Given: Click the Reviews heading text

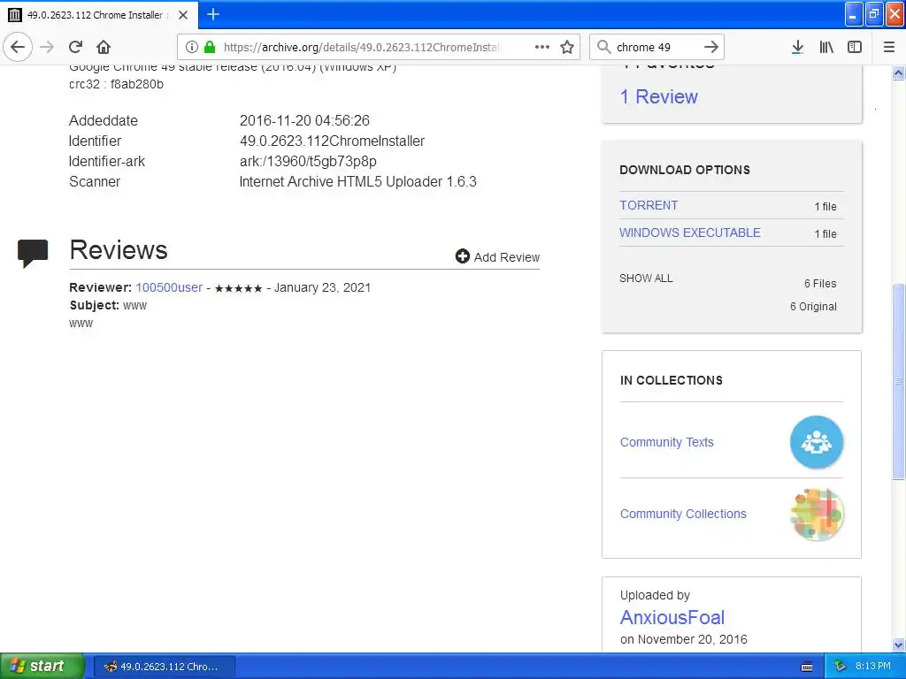Looking at the screenshot, I should pos(119,250).
